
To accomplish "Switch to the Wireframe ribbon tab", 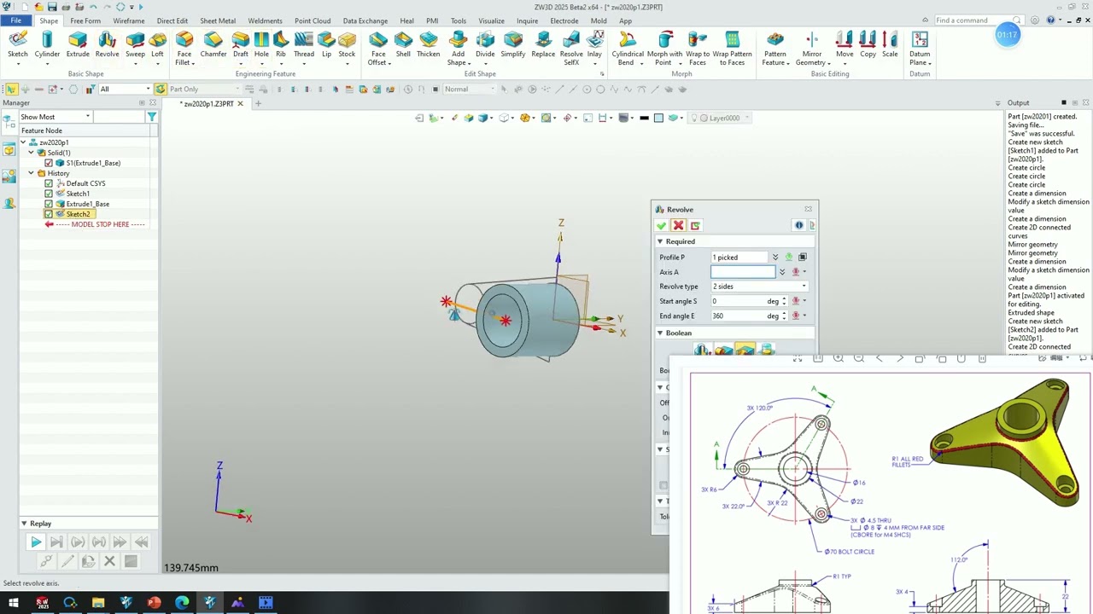I will click(x=129, y=20).
